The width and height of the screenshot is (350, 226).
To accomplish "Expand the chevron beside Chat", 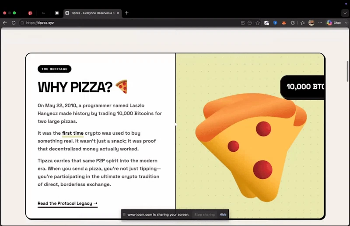I will [346, 23].
